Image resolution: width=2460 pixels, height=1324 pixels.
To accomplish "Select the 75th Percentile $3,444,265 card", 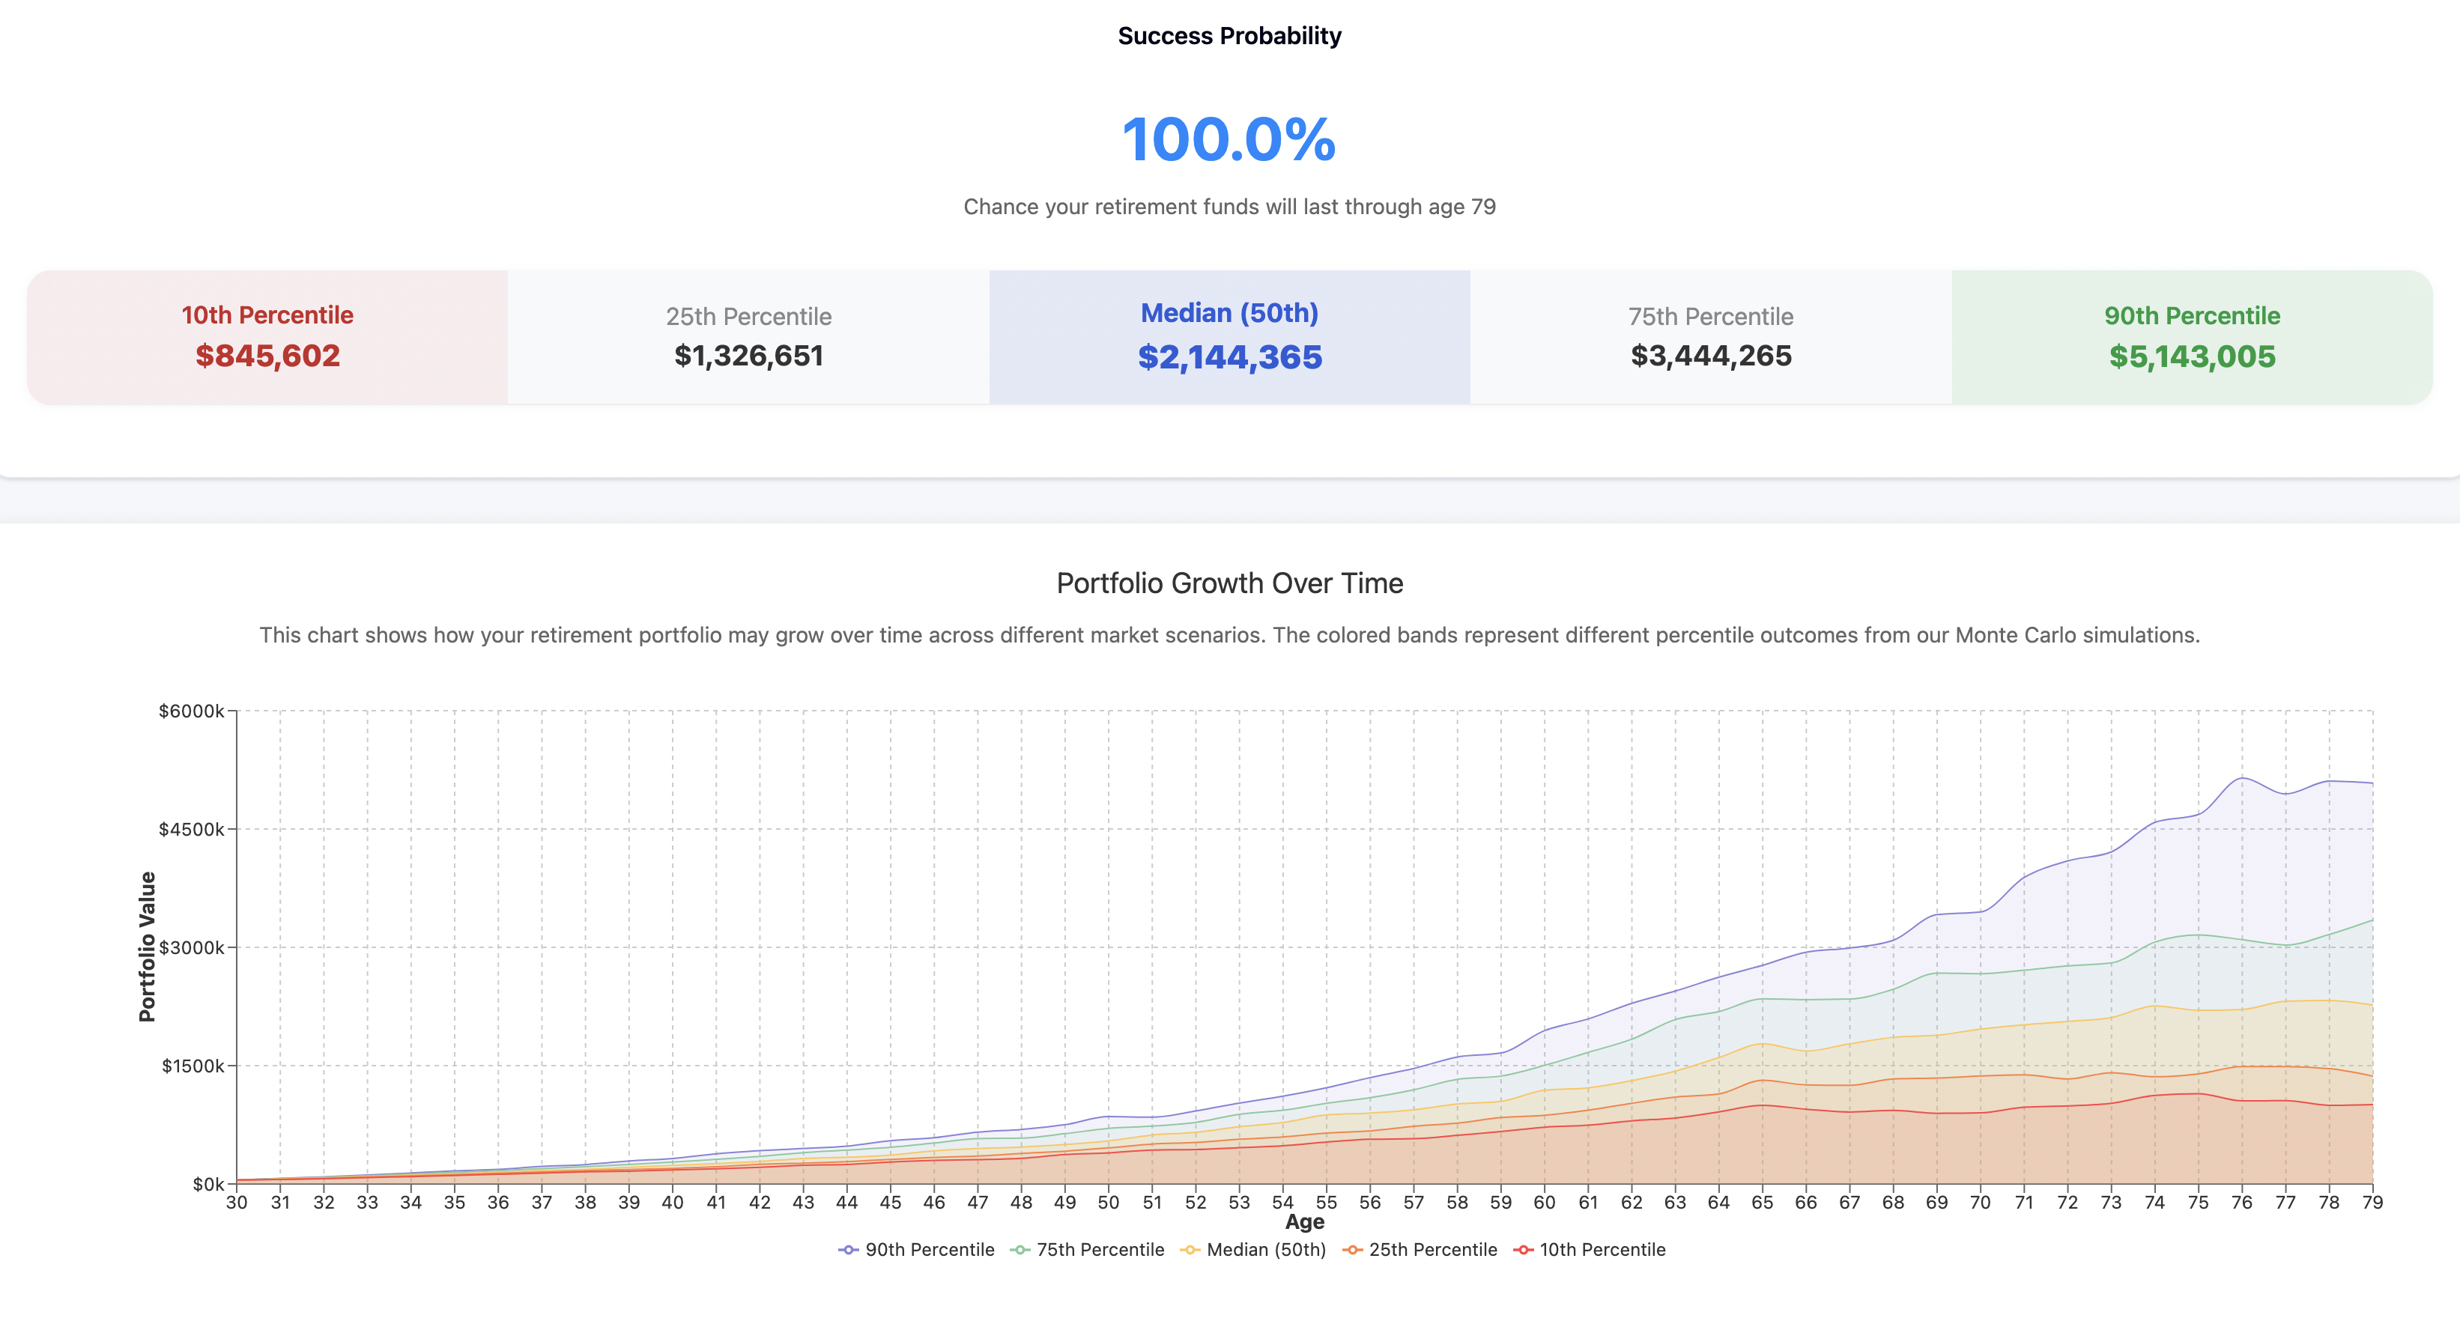I will (x=1710, y=337).
